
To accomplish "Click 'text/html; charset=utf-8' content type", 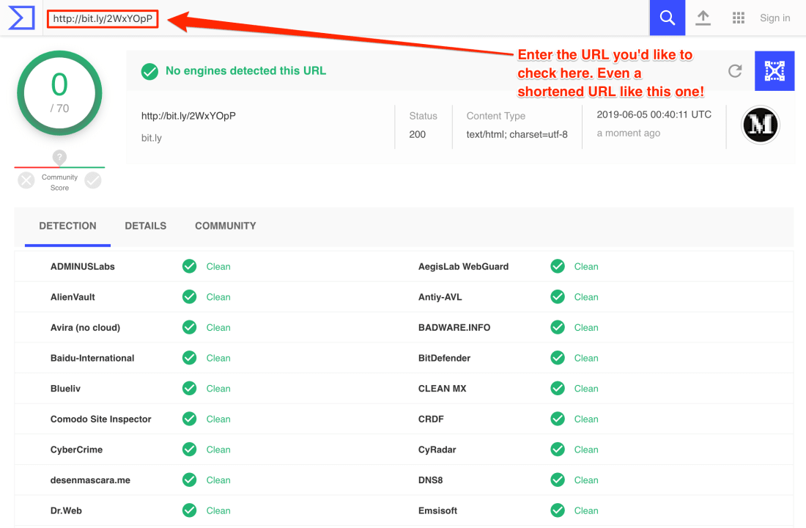I will click(x=517, y=134).
